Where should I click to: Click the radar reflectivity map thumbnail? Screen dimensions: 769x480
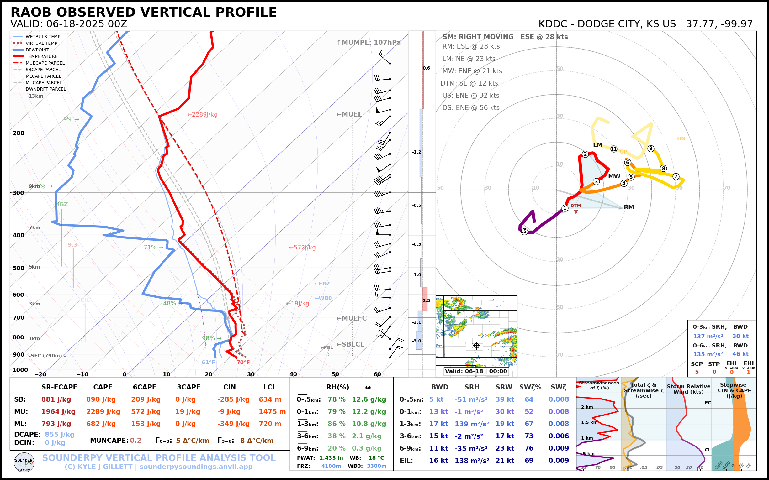tap(476, 330)
